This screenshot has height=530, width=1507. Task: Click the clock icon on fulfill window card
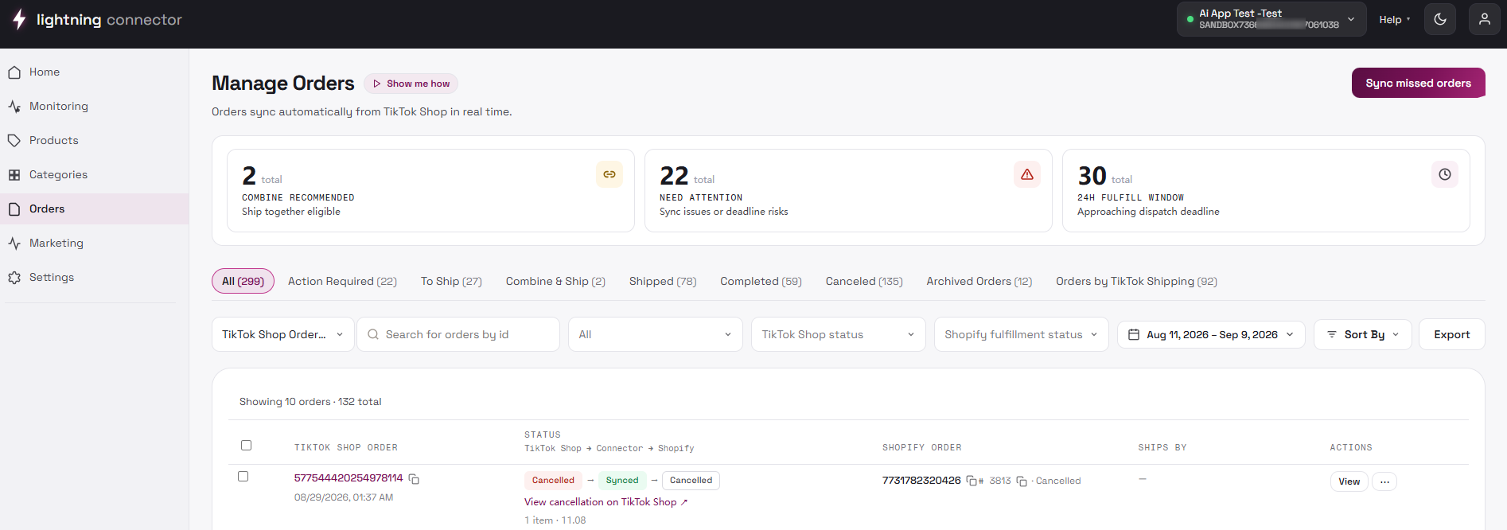coord(1445,174)
